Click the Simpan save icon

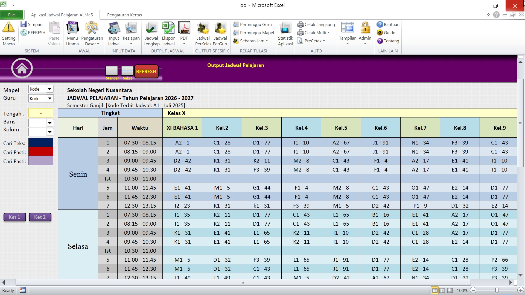click(24, 24)
